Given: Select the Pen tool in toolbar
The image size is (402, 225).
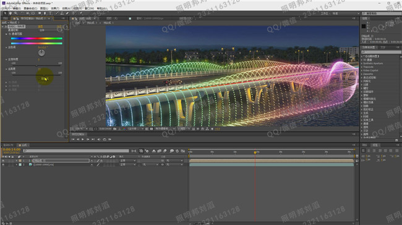Looking at the screenshot, I should pos(45,14).
